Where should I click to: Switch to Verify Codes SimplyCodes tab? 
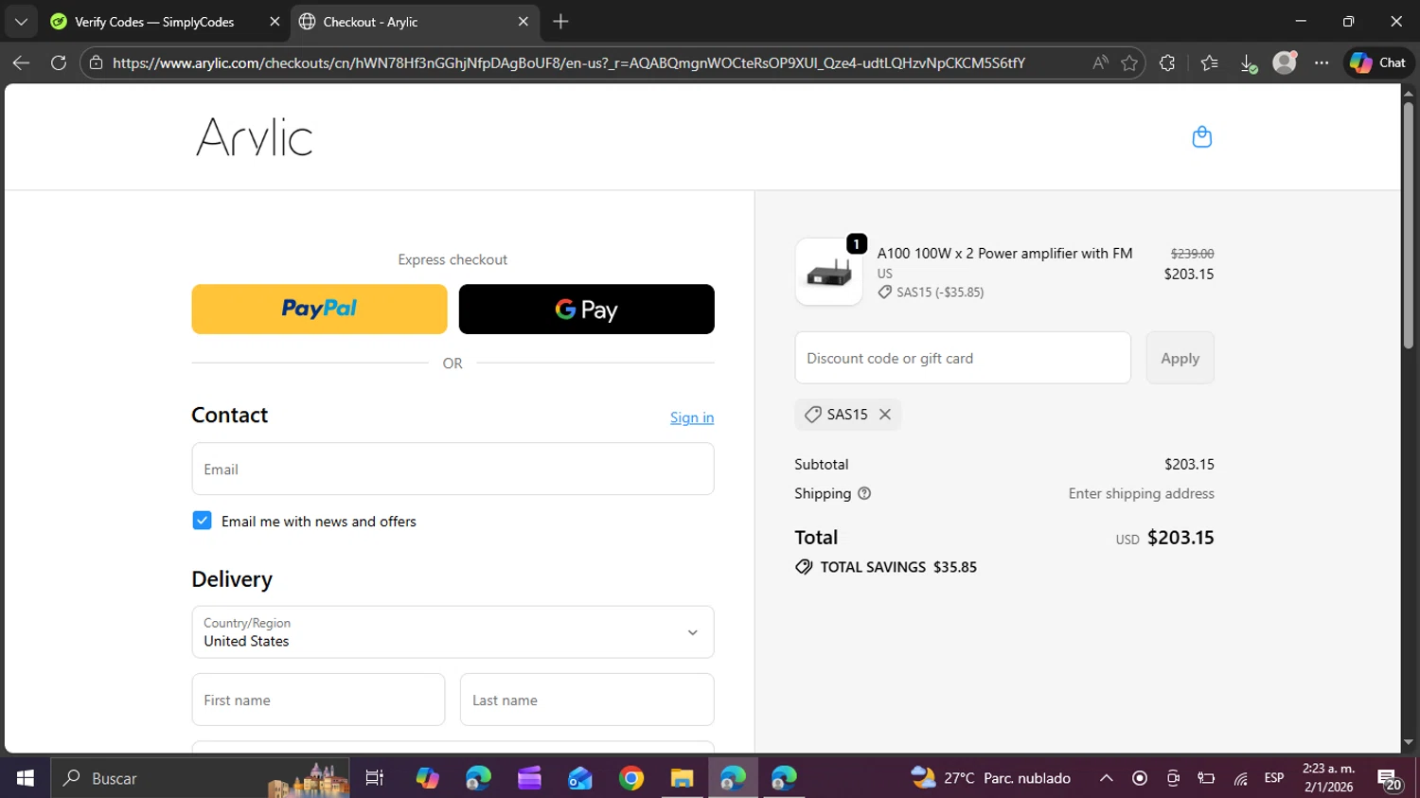click(154, 22)
